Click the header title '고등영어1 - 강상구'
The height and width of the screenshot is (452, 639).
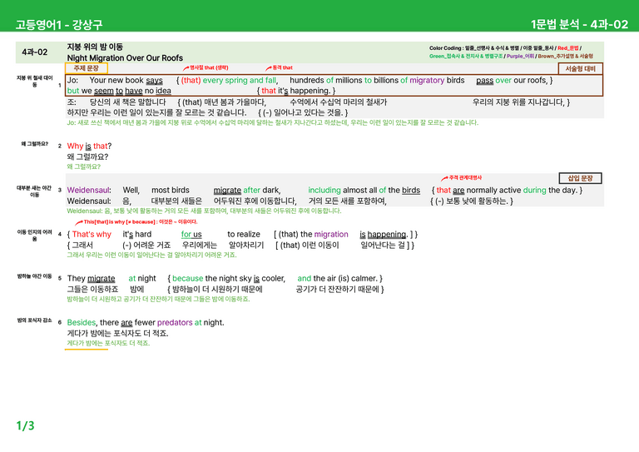coord(59,25)
